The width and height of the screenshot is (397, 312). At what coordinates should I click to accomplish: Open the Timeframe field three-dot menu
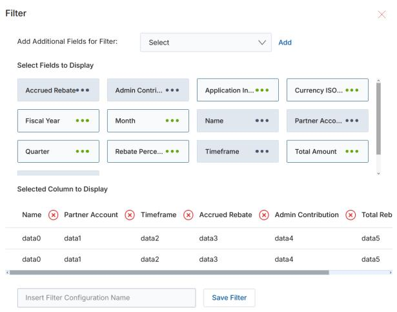click(262, 151)
